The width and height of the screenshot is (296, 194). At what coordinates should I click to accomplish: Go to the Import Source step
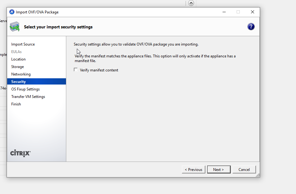23,44
